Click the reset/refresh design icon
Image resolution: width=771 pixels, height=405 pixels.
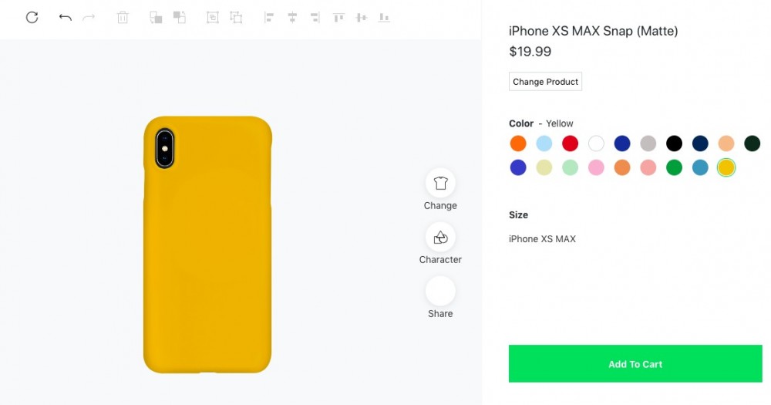point(32,17)
